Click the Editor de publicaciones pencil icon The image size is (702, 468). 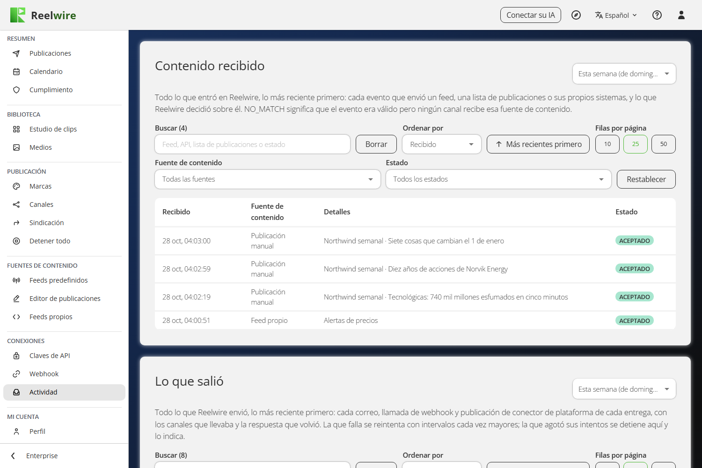[x=16, y=299]
